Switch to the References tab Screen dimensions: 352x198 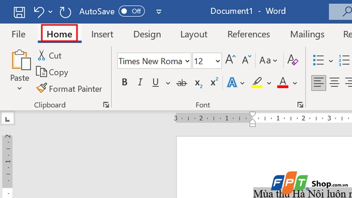click(x=249, y=34)
